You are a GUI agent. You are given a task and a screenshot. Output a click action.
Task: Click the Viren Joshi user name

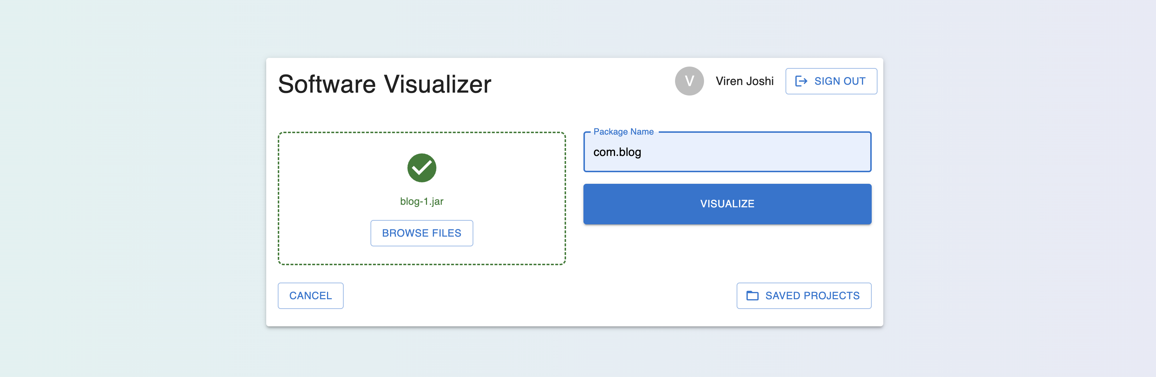745,81
